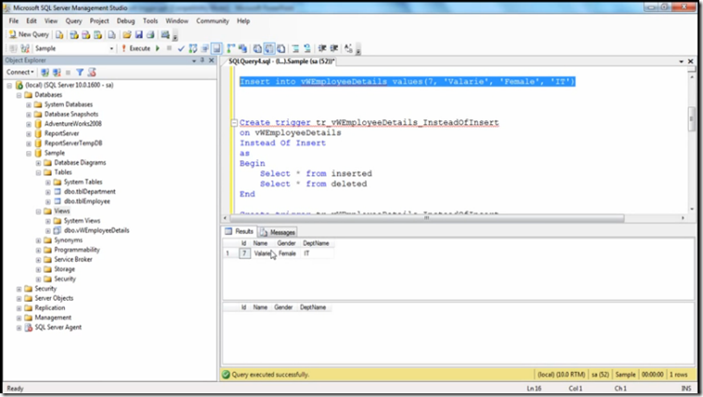Save the query with the floppy disk icon

click(x=139, y=35)
